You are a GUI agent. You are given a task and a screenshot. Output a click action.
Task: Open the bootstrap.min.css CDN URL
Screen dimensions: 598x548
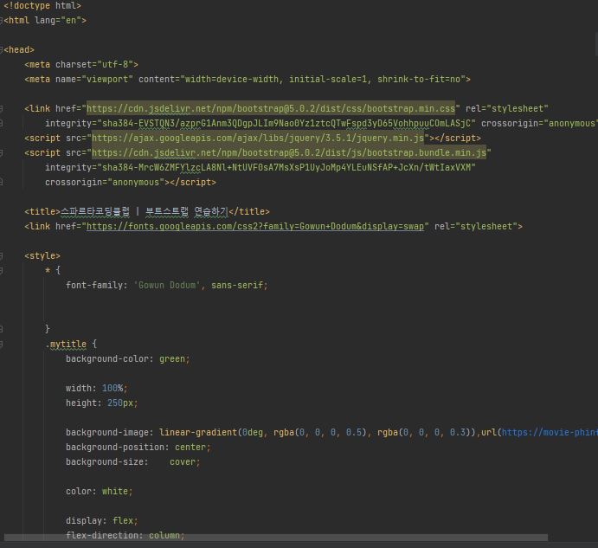pos(271,109)
